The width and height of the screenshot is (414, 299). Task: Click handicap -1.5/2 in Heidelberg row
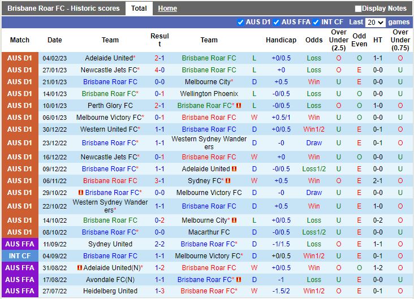[x=281, y=291]
